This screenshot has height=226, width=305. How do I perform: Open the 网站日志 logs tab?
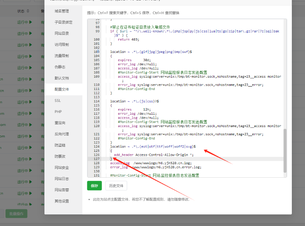pos(62,178)
